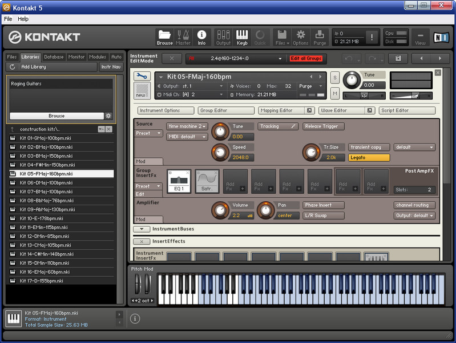The width and height of the screenshot is (456, 343).
Task: Expand the transient copy dropdown
Action: 369,147
